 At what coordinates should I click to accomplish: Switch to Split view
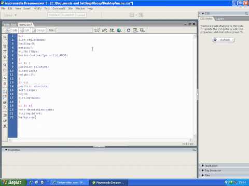(24, 30)
